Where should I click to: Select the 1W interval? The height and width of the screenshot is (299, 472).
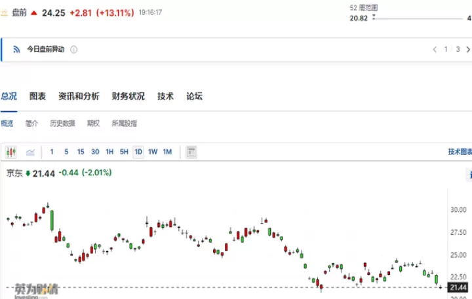click(153, 152)
